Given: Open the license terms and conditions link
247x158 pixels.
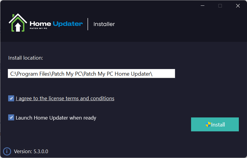Looking at the screenshot, I should tap(65, 98).
